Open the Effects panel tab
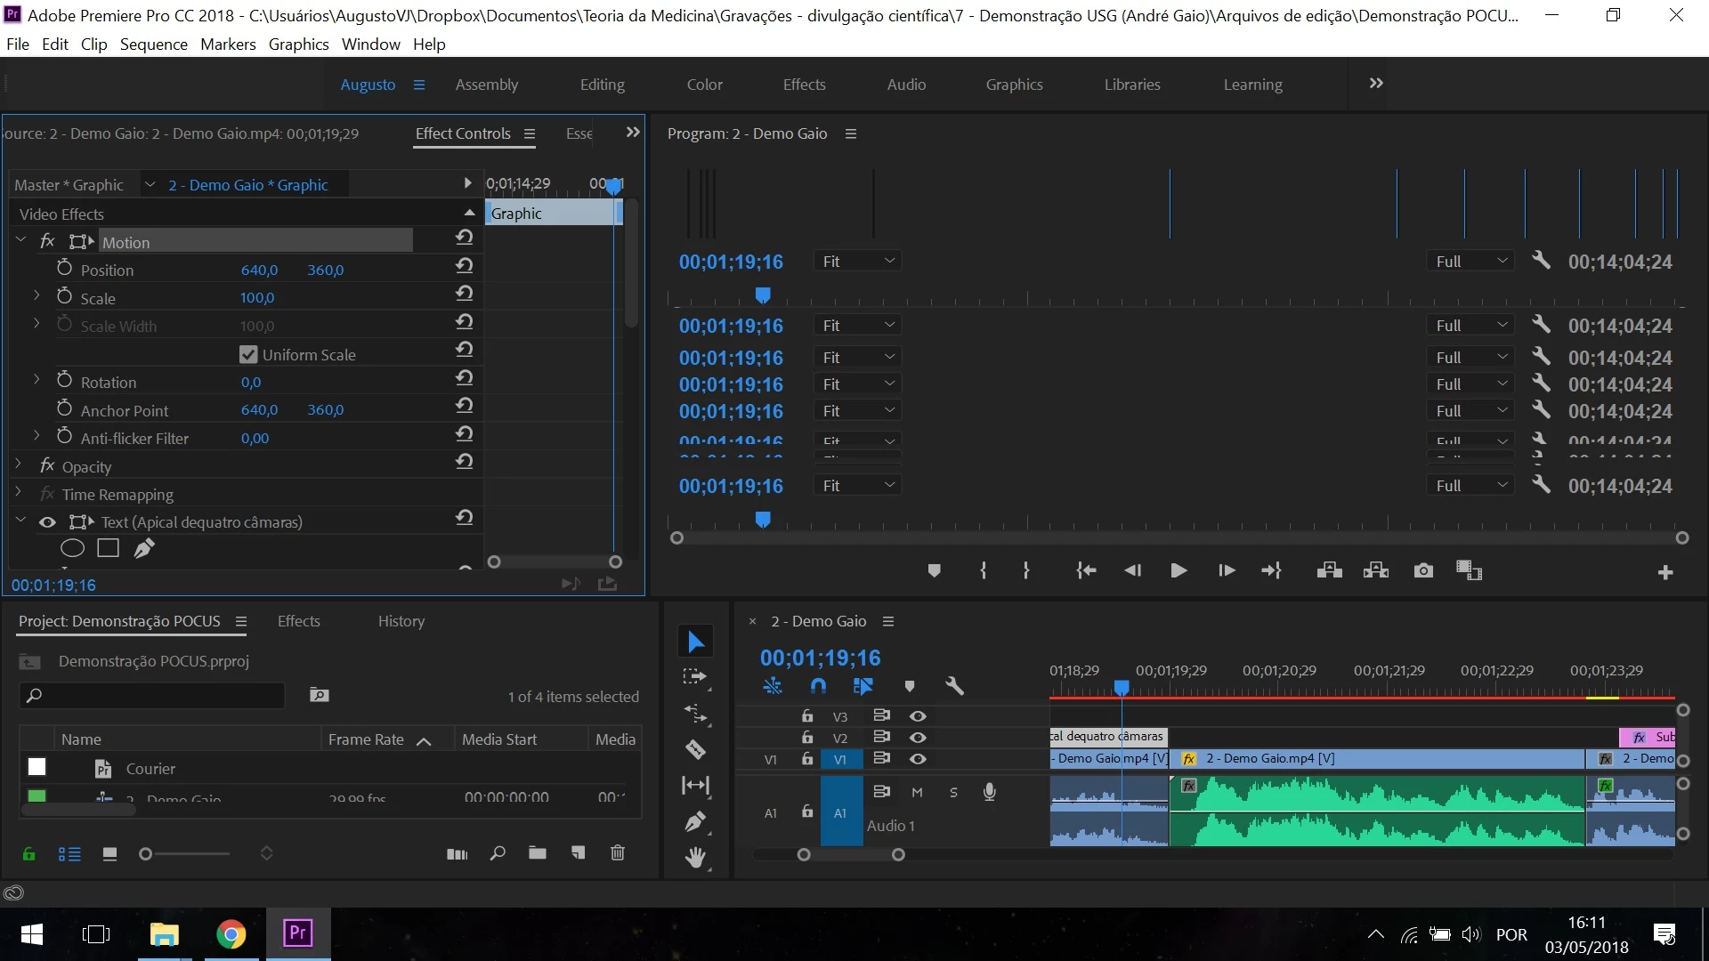 (298, 621)
